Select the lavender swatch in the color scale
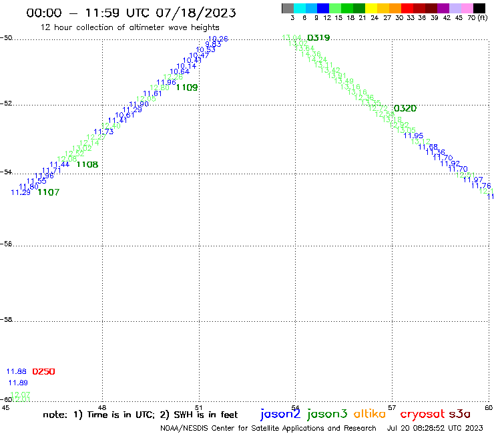The height and width of the screenshot is (434, 494). pyautogui.click(x=455, y=8)
